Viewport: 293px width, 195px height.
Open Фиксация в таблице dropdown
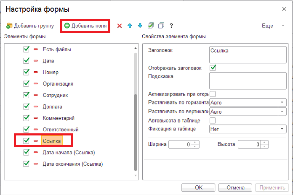[282, 129]
